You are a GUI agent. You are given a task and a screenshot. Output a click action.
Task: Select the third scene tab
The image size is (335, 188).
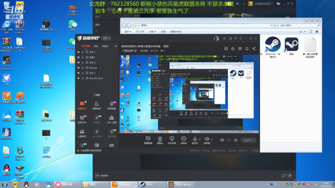(x=105, y=46)
